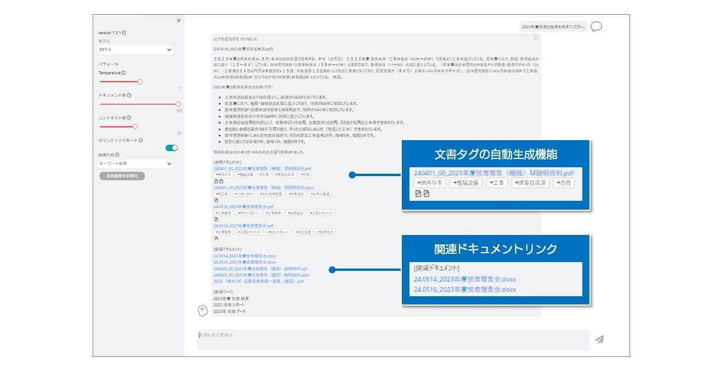Click the message input field
708x371 pixels.
click(x=393, y=340)
